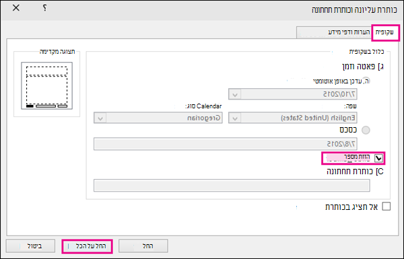Image resolution: width=404 pixels, height=259 pixels.
Task: Click the החל apply button
Action: (x=143, y=246)
